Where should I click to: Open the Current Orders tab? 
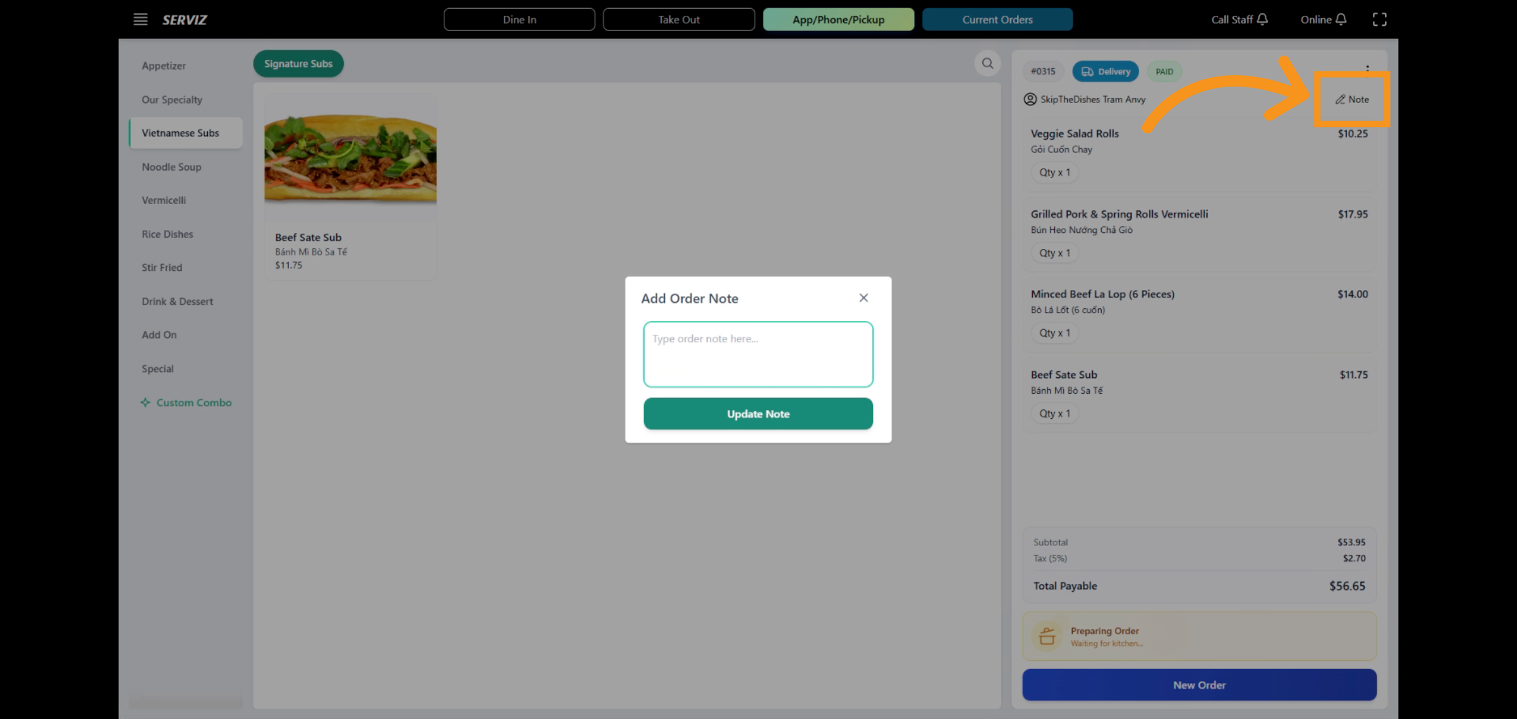tap(997, 20)
